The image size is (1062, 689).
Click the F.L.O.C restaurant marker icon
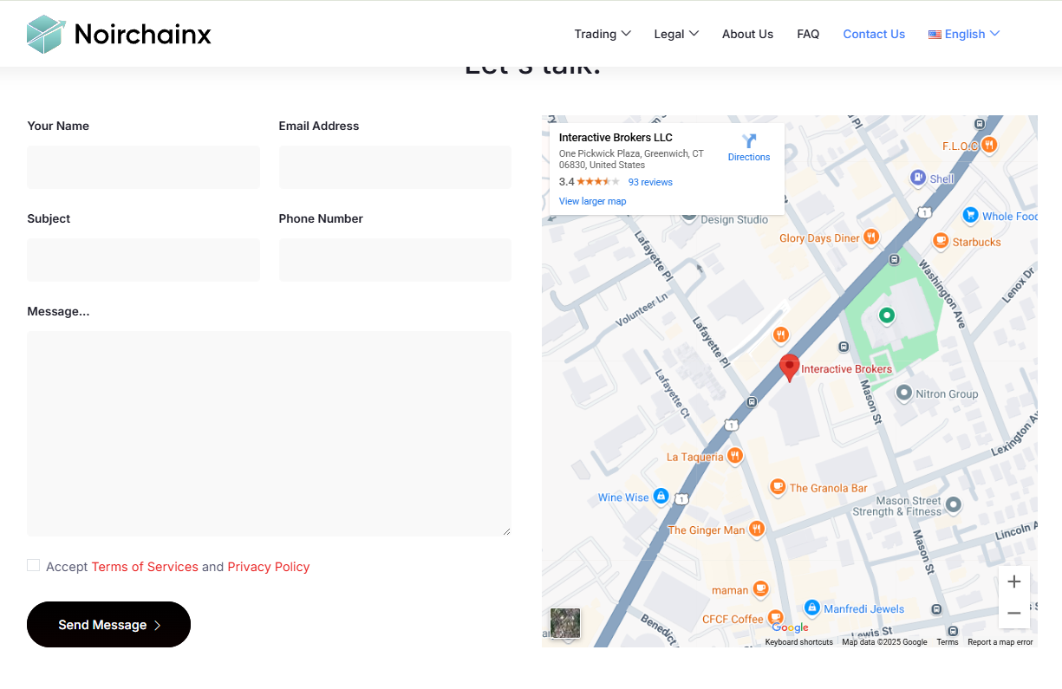point(988,146)
